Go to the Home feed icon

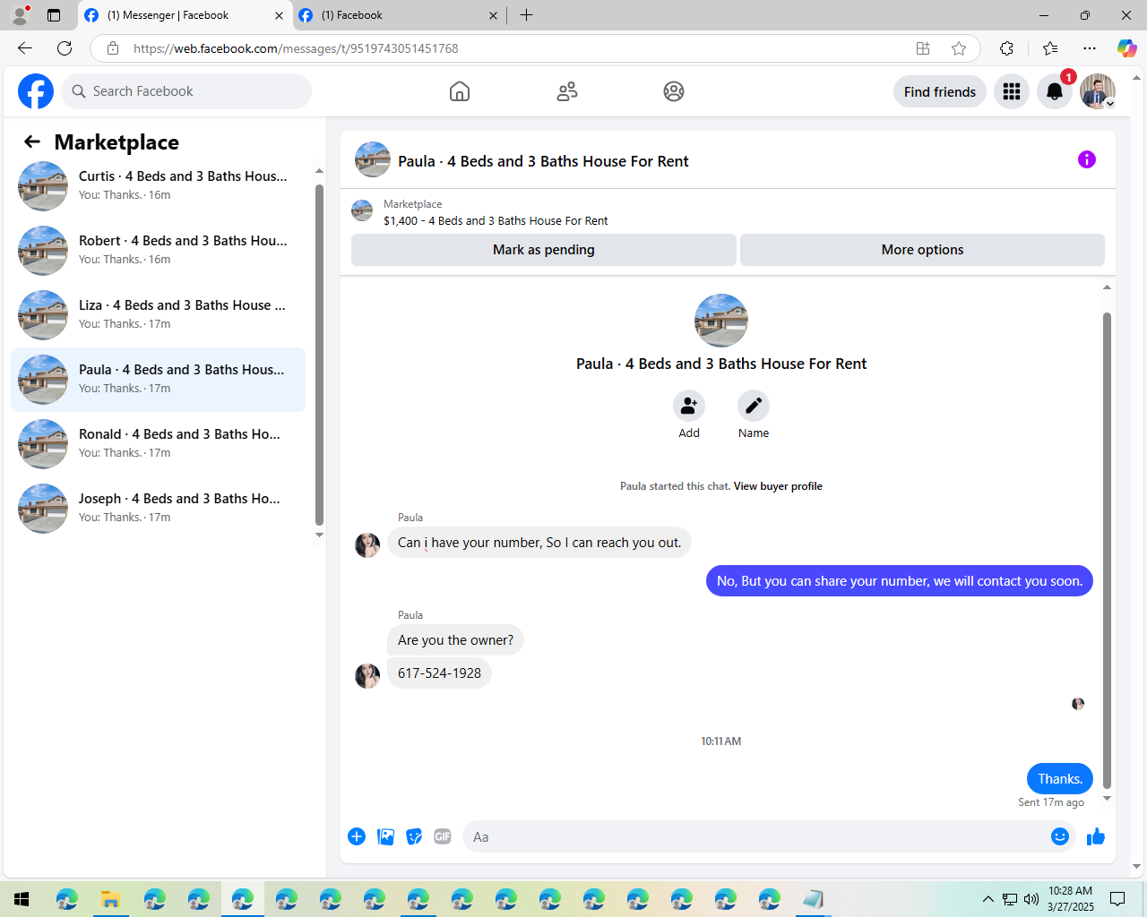[460, 91]
